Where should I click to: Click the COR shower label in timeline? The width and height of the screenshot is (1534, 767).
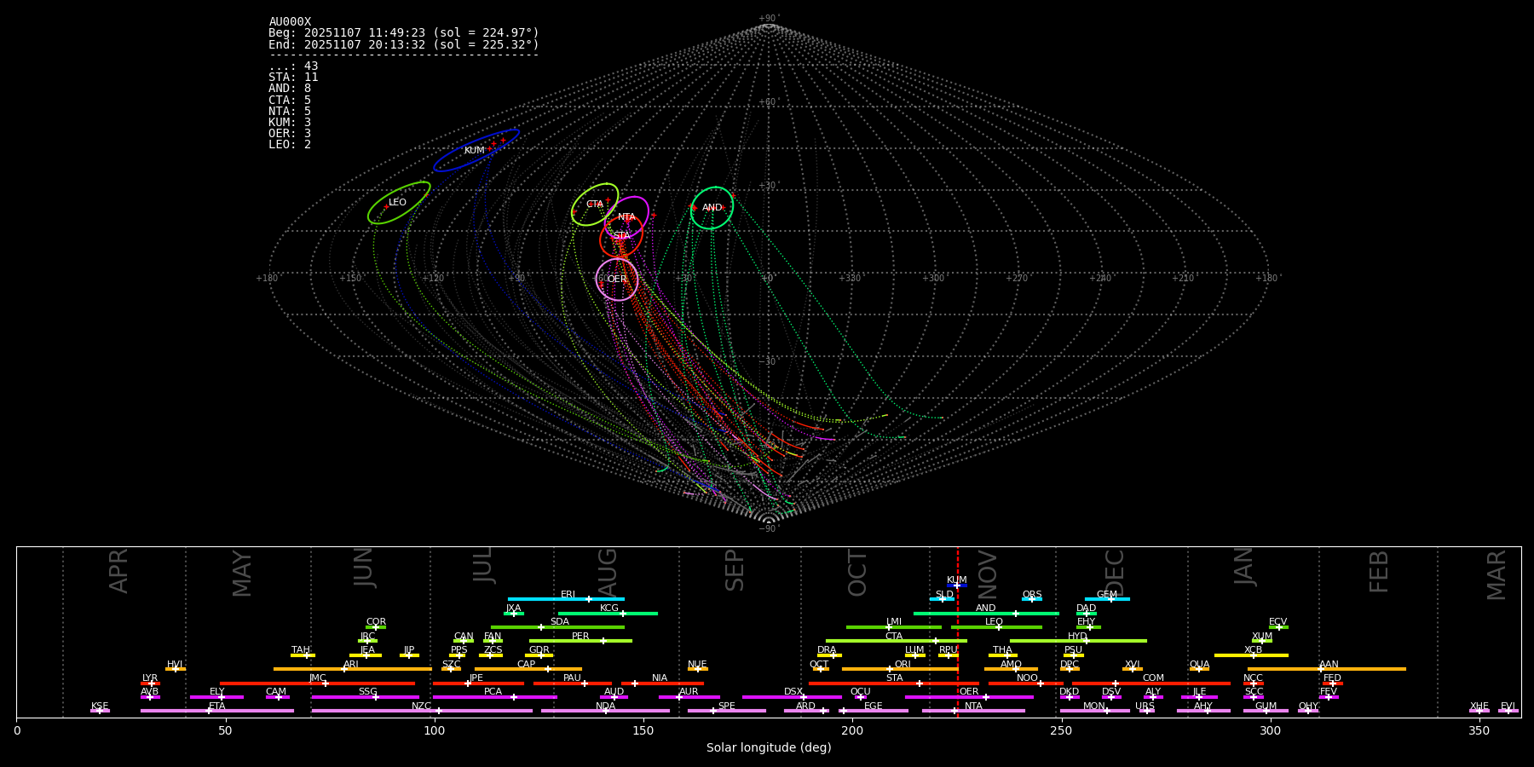tap(376, 622)
